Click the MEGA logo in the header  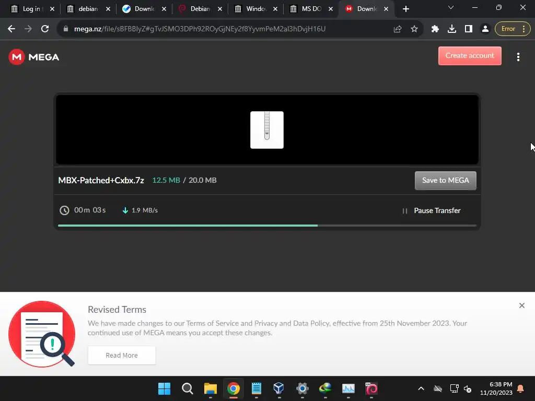coord(34,57)
